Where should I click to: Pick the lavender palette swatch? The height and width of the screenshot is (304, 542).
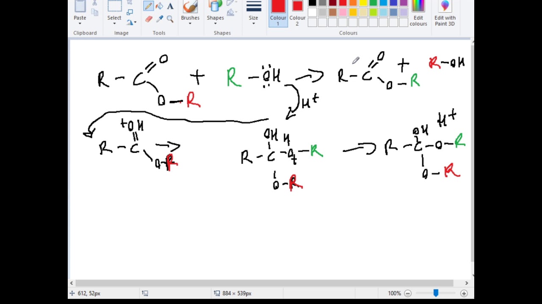pyautogui.click(x=404, y=12)
